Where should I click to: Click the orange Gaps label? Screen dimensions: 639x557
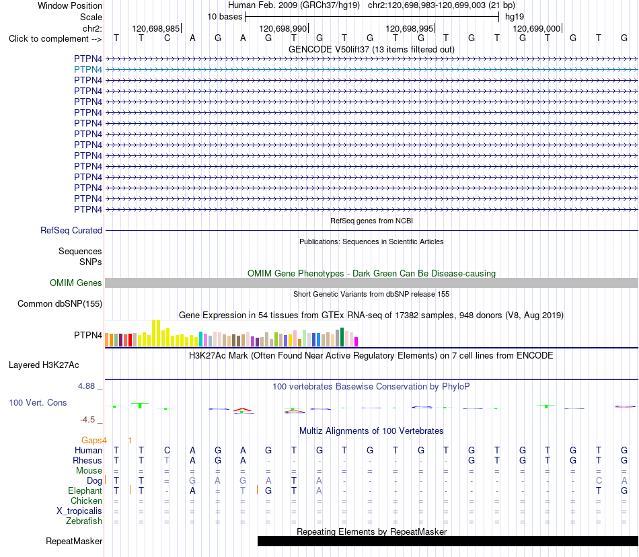coord(92,440)
